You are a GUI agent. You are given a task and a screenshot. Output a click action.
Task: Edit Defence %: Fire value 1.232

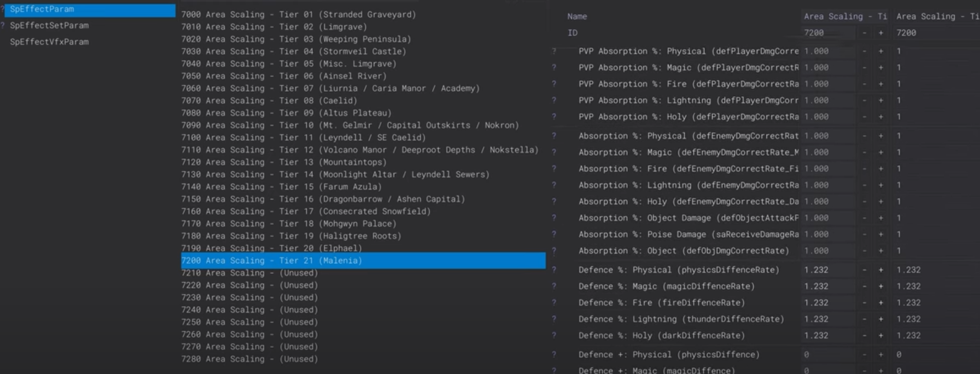coord(828,303)
